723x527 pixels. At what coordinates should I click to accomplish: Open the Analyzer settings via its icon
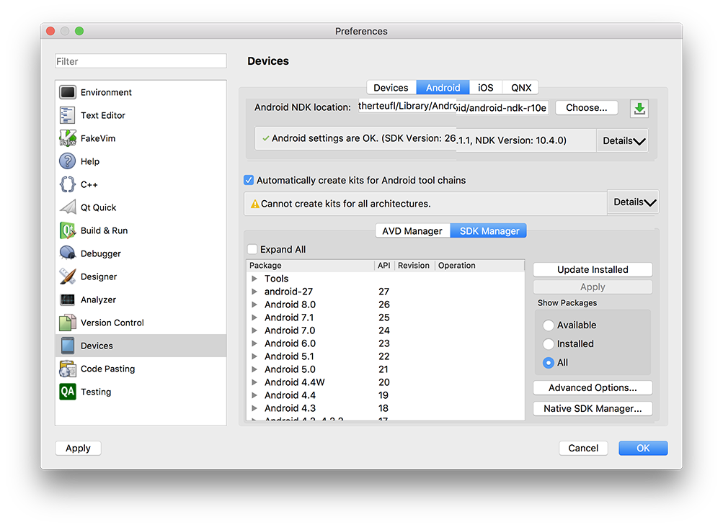(x=68, y=299)
